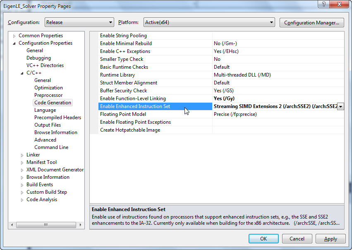Expand the Common Properties tree node
Screen dimensions: 352x250
tap(14, 36)
